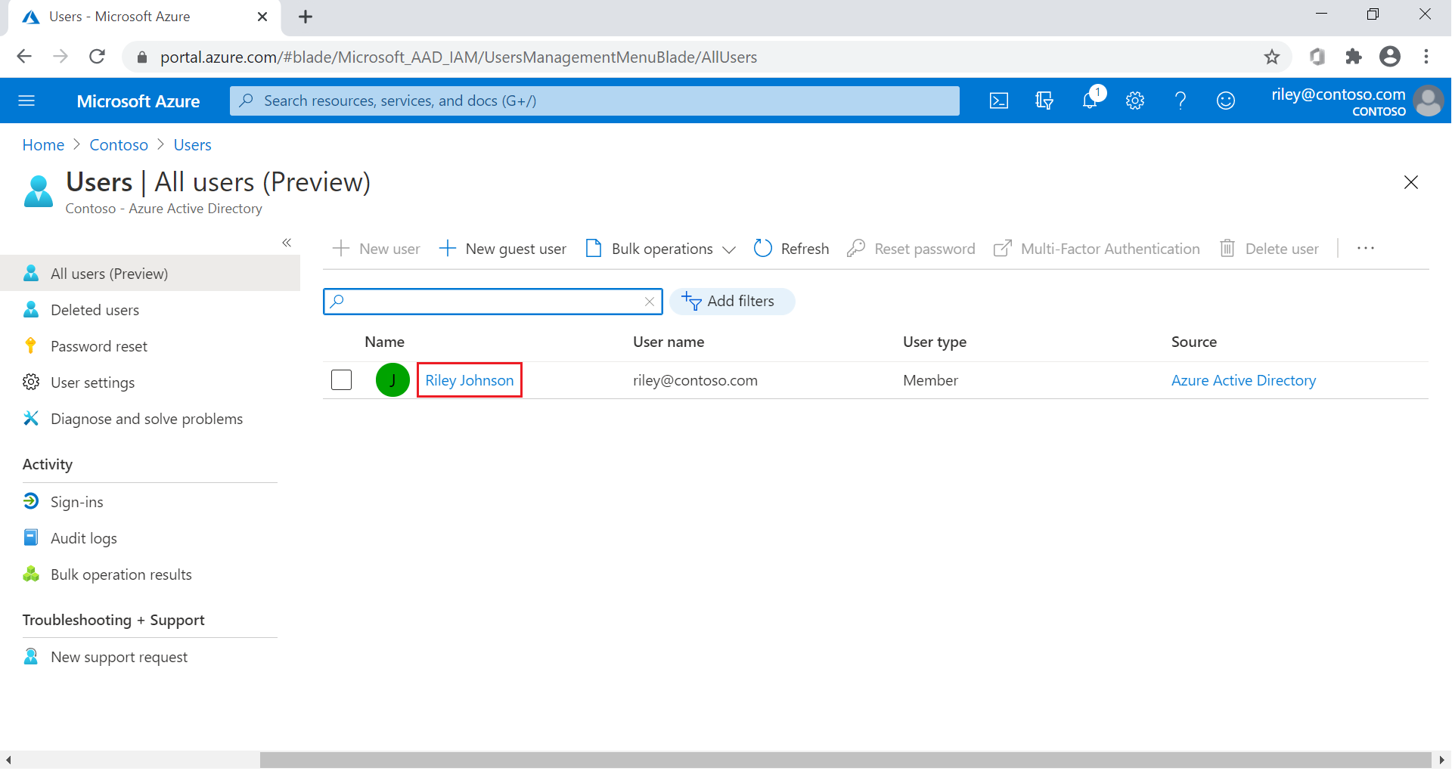Click the User type column header
The image size is (1452, 771).
[x=935, y=342]
